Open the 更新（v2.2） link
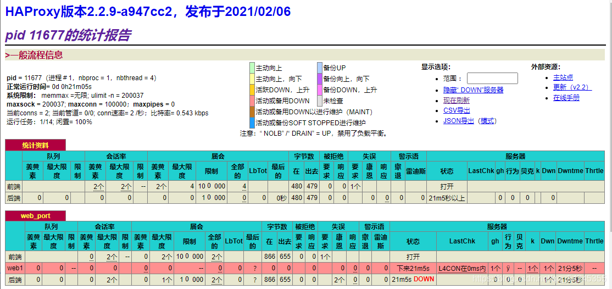Screen dimensions: 612x289 572,87
